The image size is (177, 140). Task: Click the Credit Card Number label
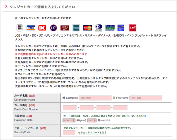(x=26, y=109)
